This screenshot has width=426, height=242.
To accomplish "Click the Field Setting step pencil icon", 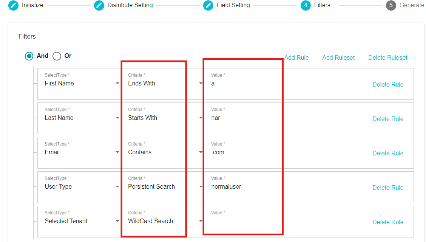I will (208, 5).
